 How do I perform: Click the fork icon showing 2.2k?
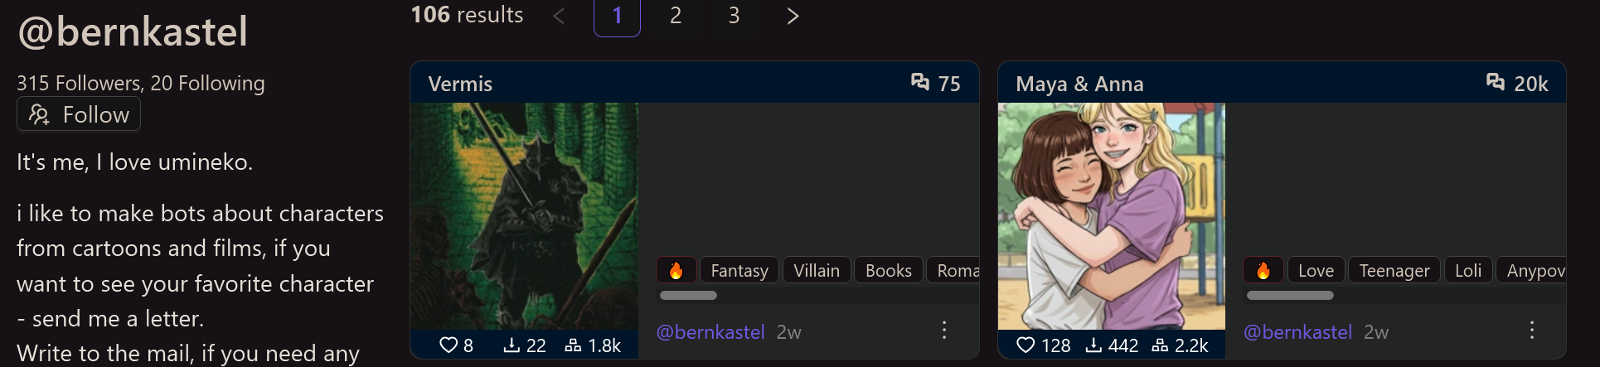point(1161,345)
